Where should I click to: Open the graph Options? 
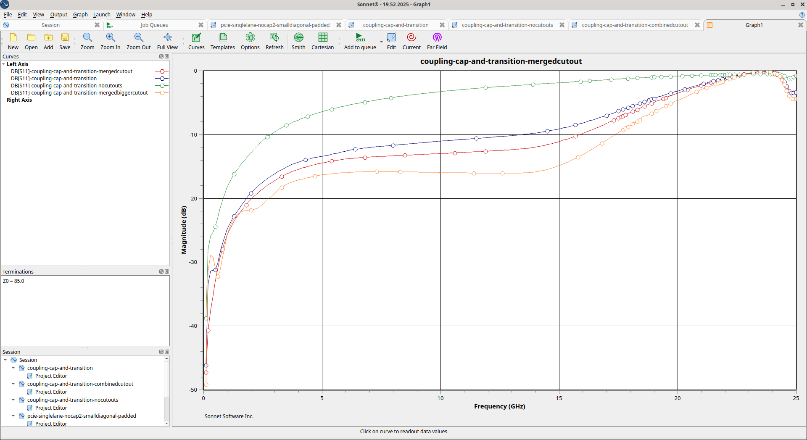point(250,41)
